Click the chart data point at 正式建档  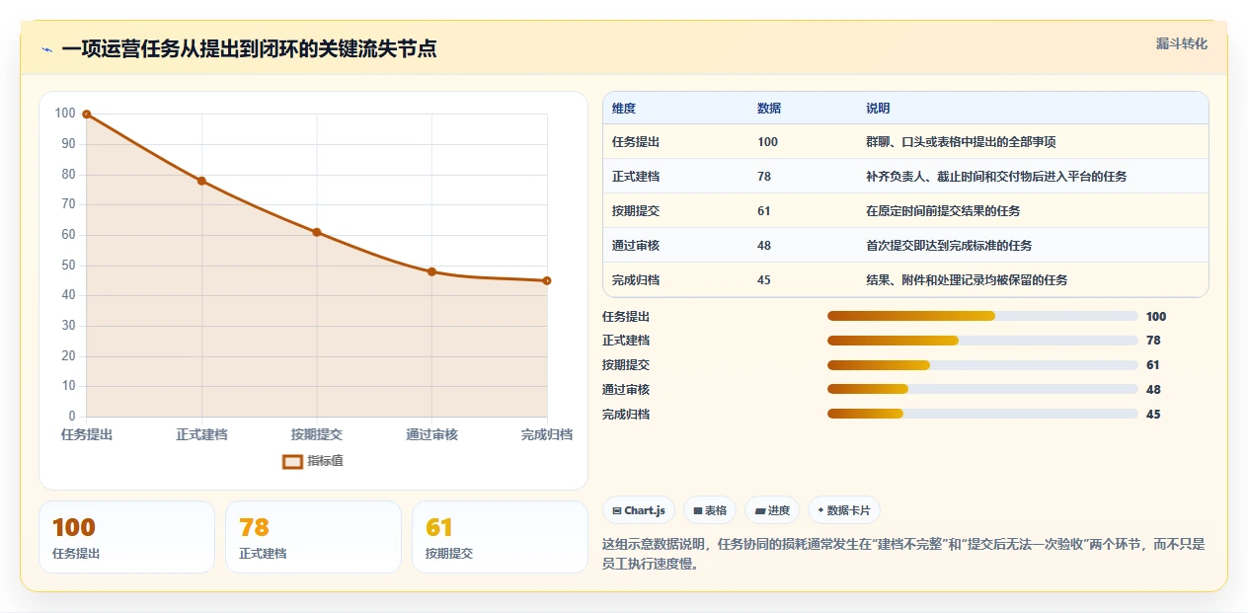pyautogui.click(x=201, y=181)
